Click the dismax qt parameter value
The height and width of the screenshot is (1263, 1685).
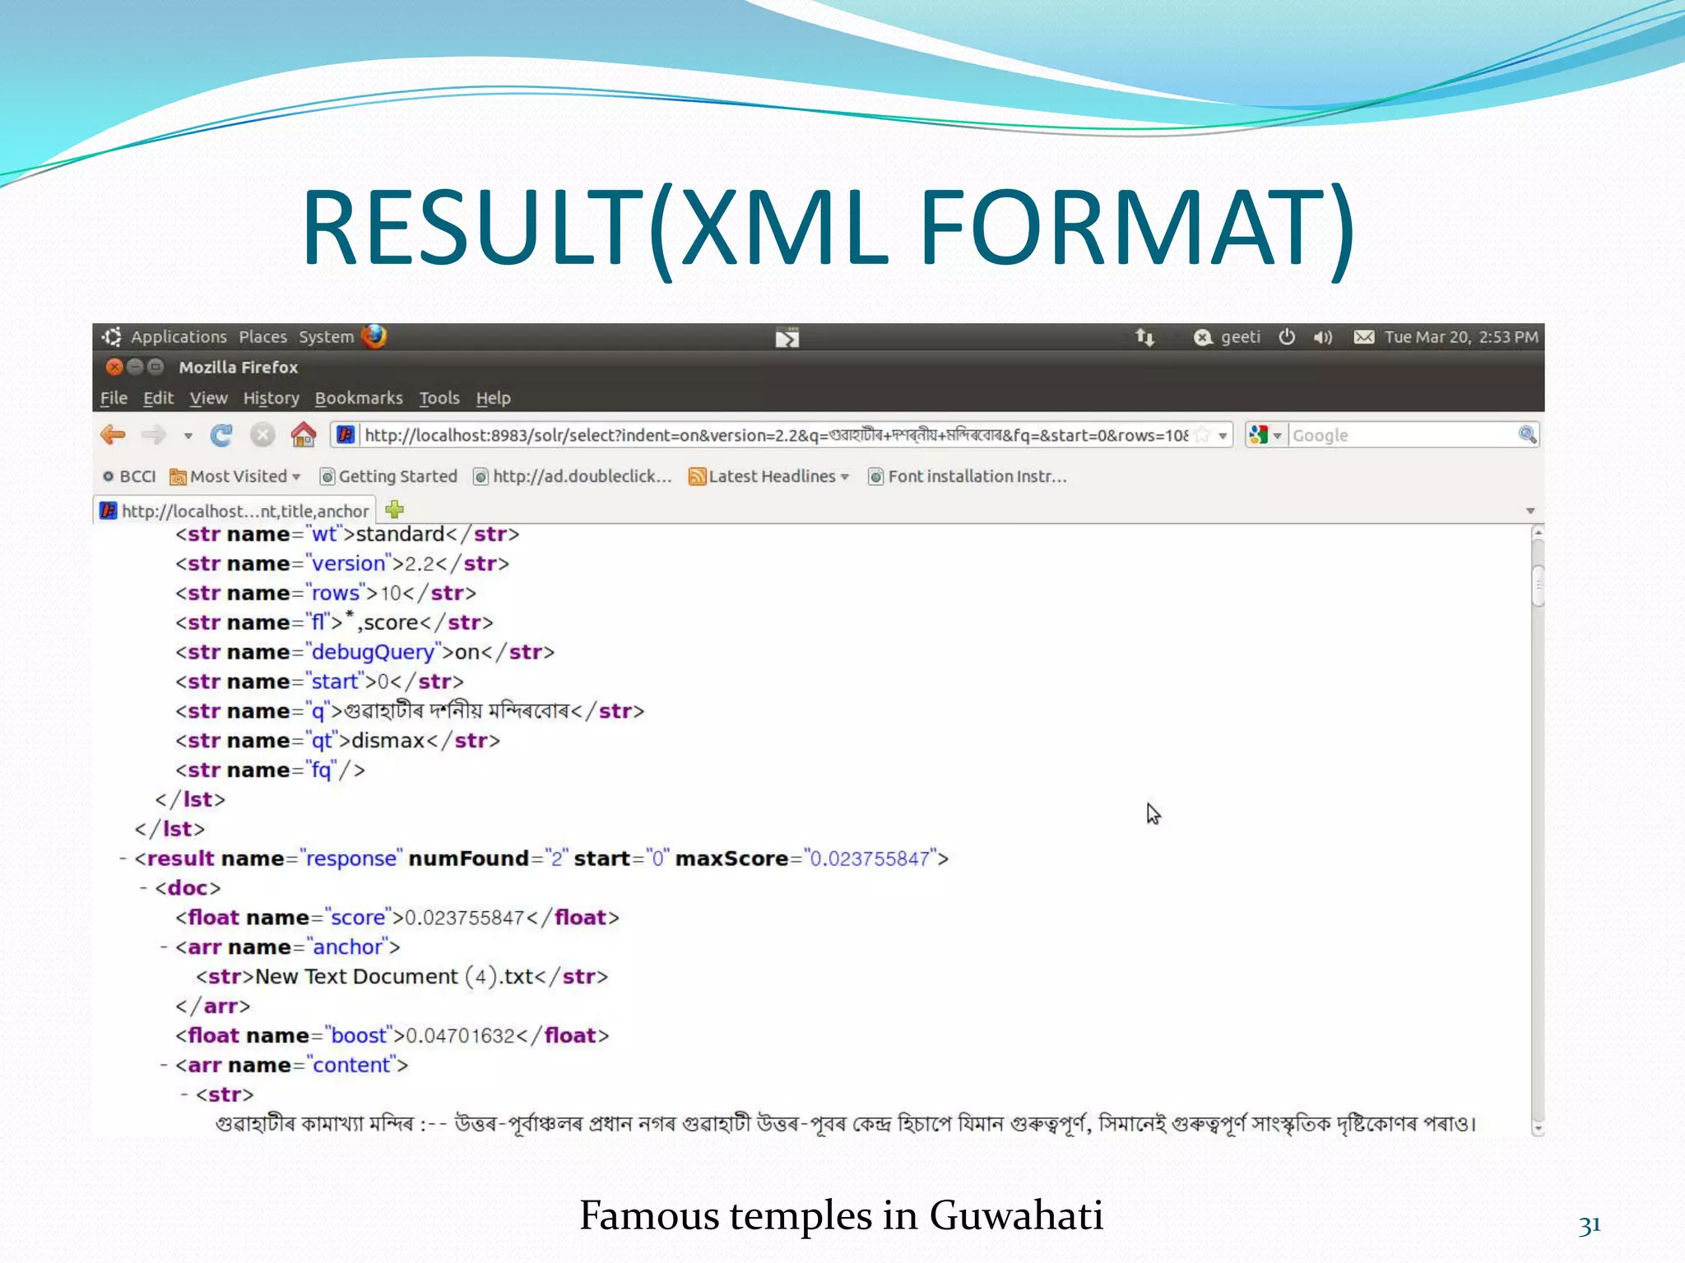[x=388, y=741]
